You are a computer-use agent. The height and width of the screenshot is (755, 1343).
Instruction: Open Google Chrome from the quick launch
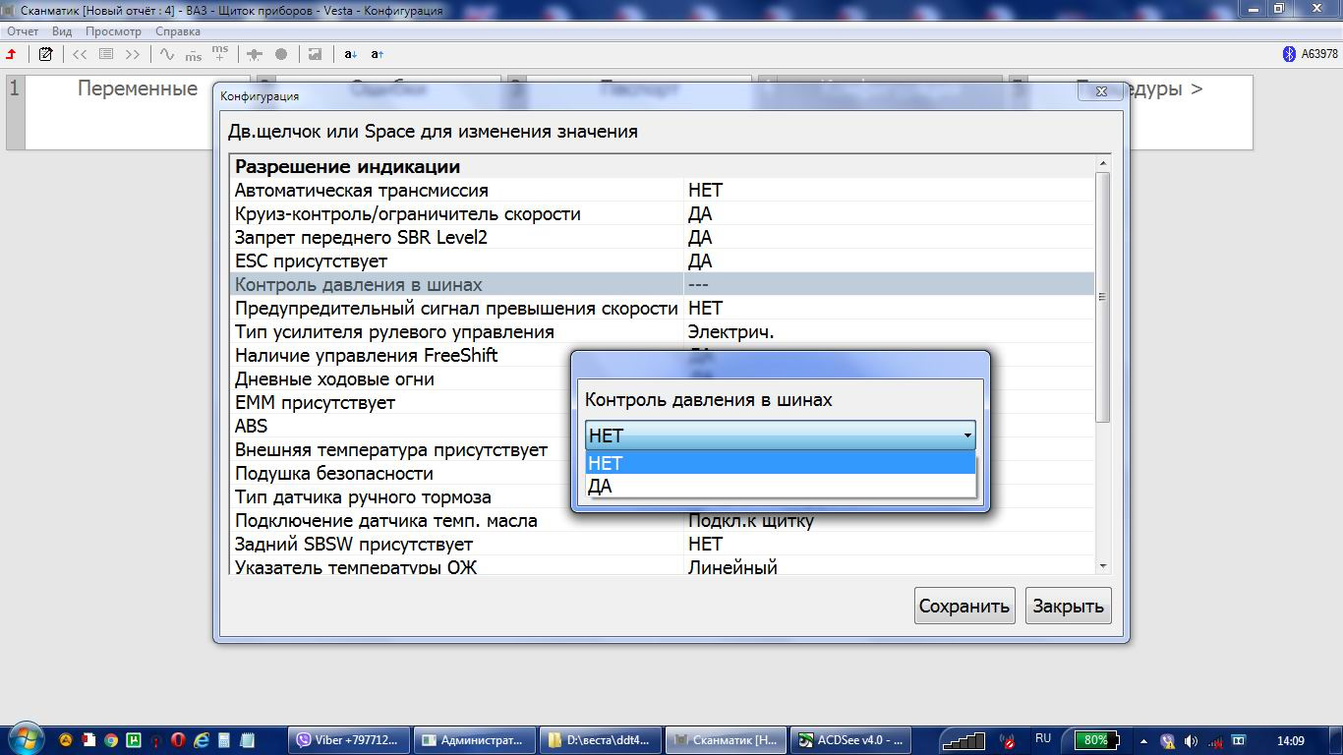coord(111,739)
